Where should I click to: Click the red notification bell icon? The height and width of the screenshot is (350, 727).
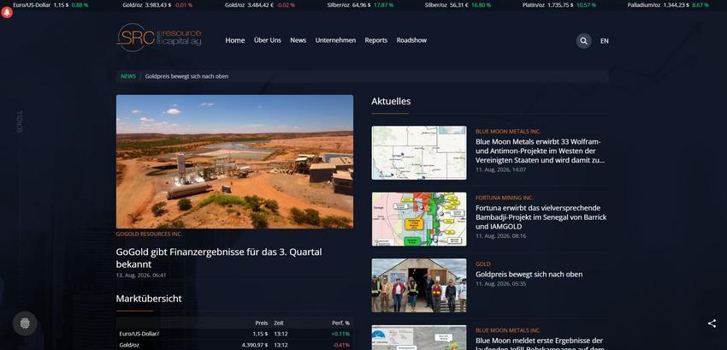click(x=7, y=13)
